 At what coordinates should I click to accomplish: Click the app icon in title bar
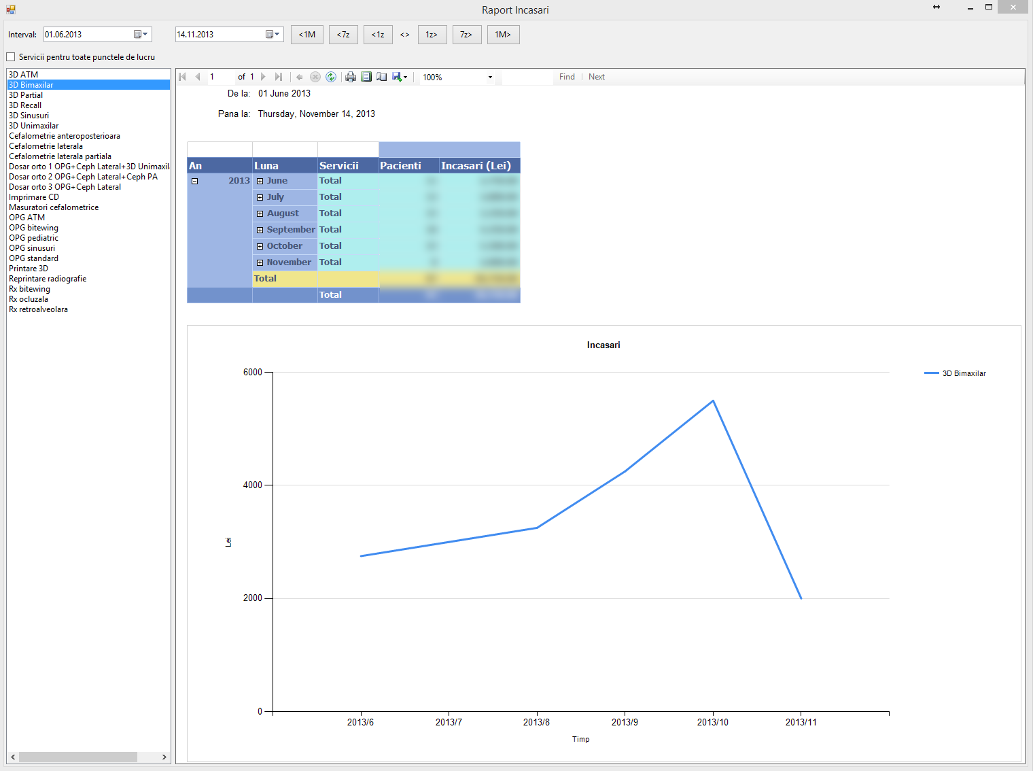pyautogui.click(x=10, y=10)
